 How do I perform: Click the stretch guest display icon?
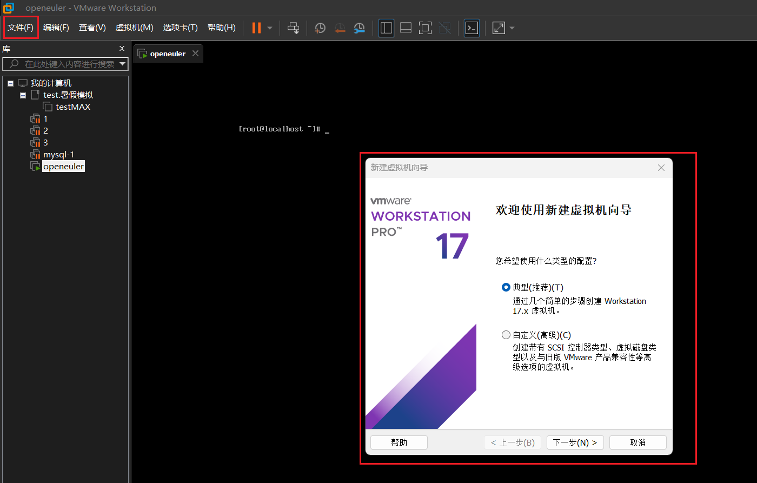click(499, 28)
